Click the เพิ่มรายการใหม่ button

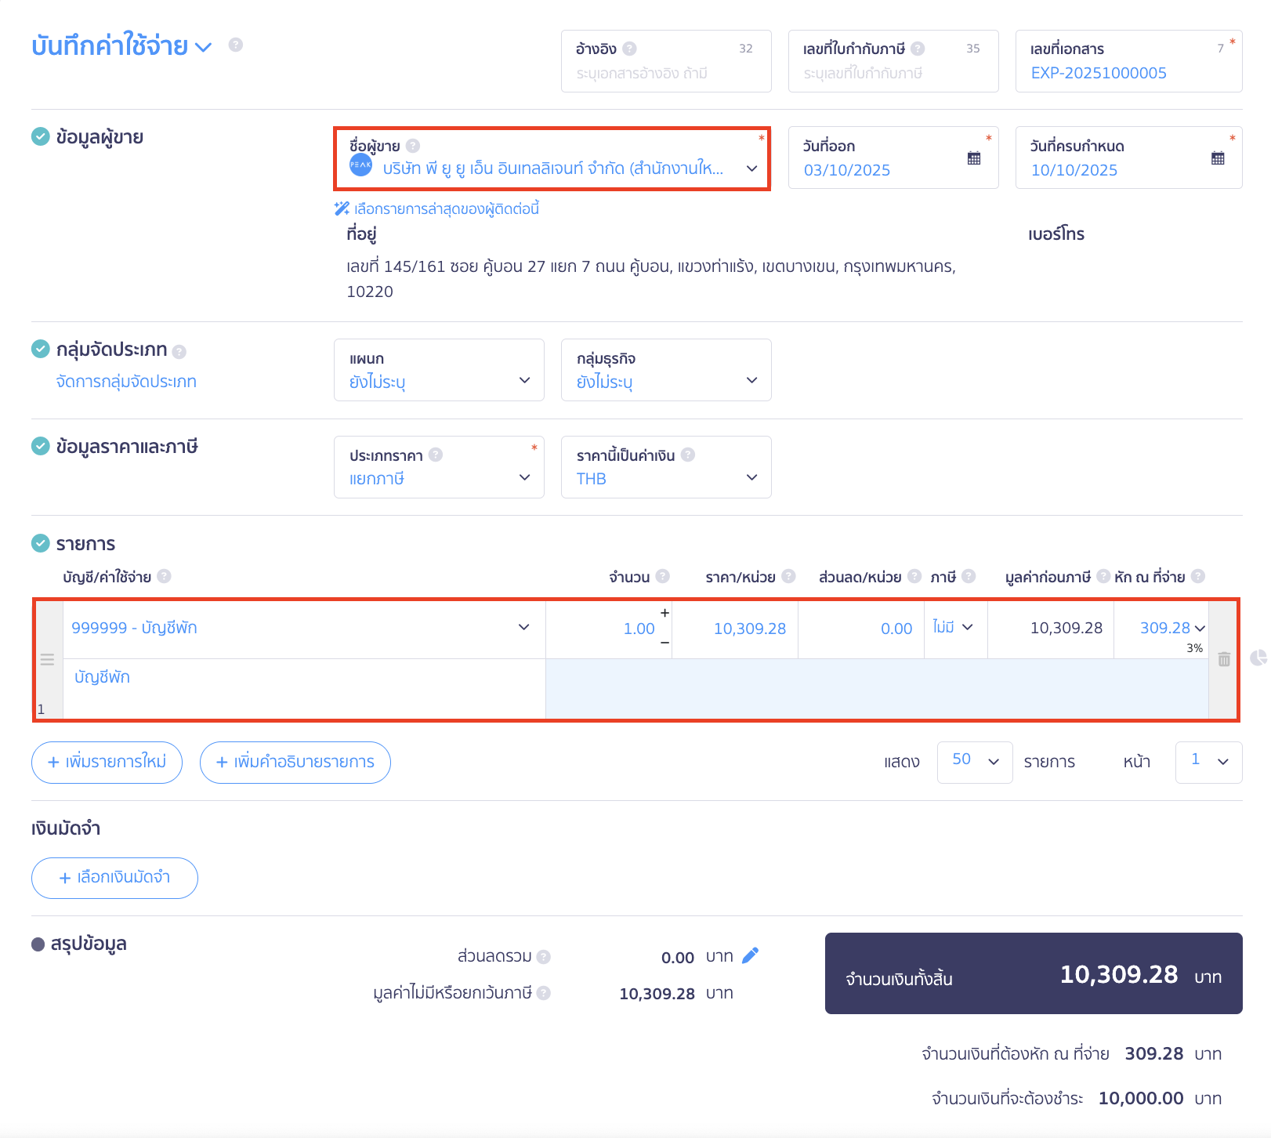(107, 763)
